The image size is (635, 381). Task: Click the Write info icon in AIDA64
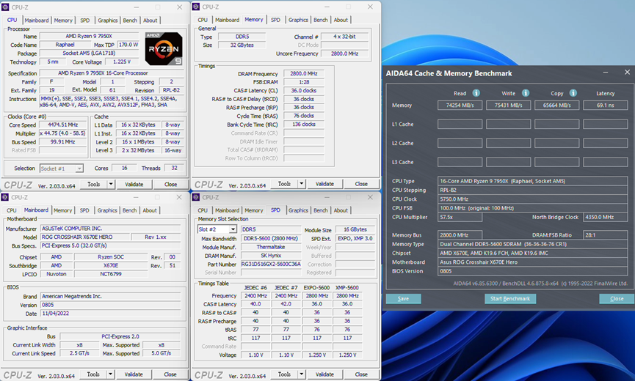(526, 93)
